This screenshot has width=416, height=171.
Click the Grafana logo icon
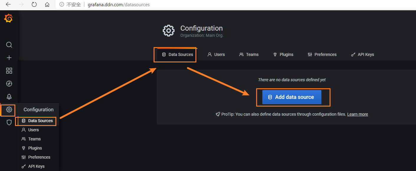[x=9, y=19]
